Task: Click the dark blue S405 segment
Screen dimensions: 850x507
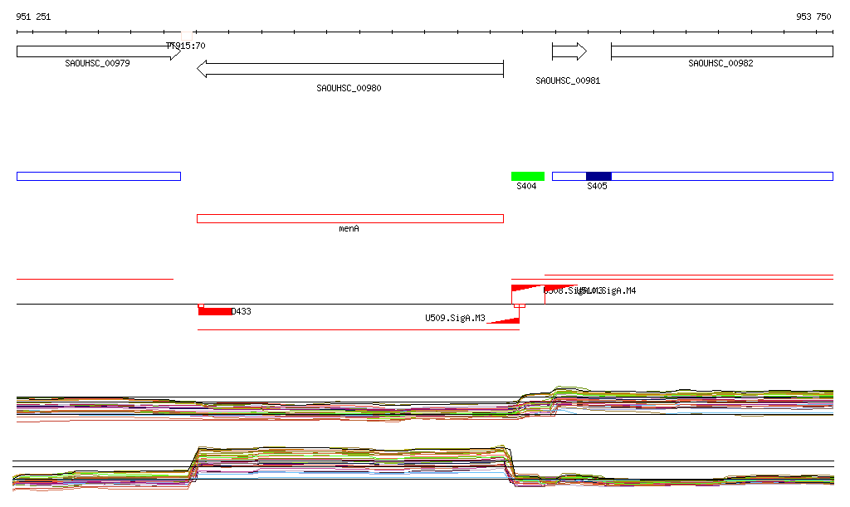Action: coord(599,176)
